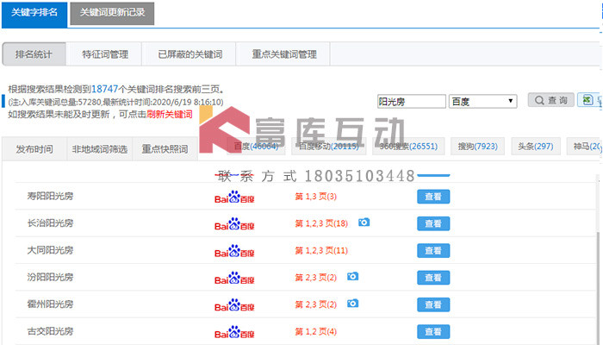Screen dimensions: 603x345
Task: Select the 发布时间 filter tab
Action: click(x=34, y=149)
